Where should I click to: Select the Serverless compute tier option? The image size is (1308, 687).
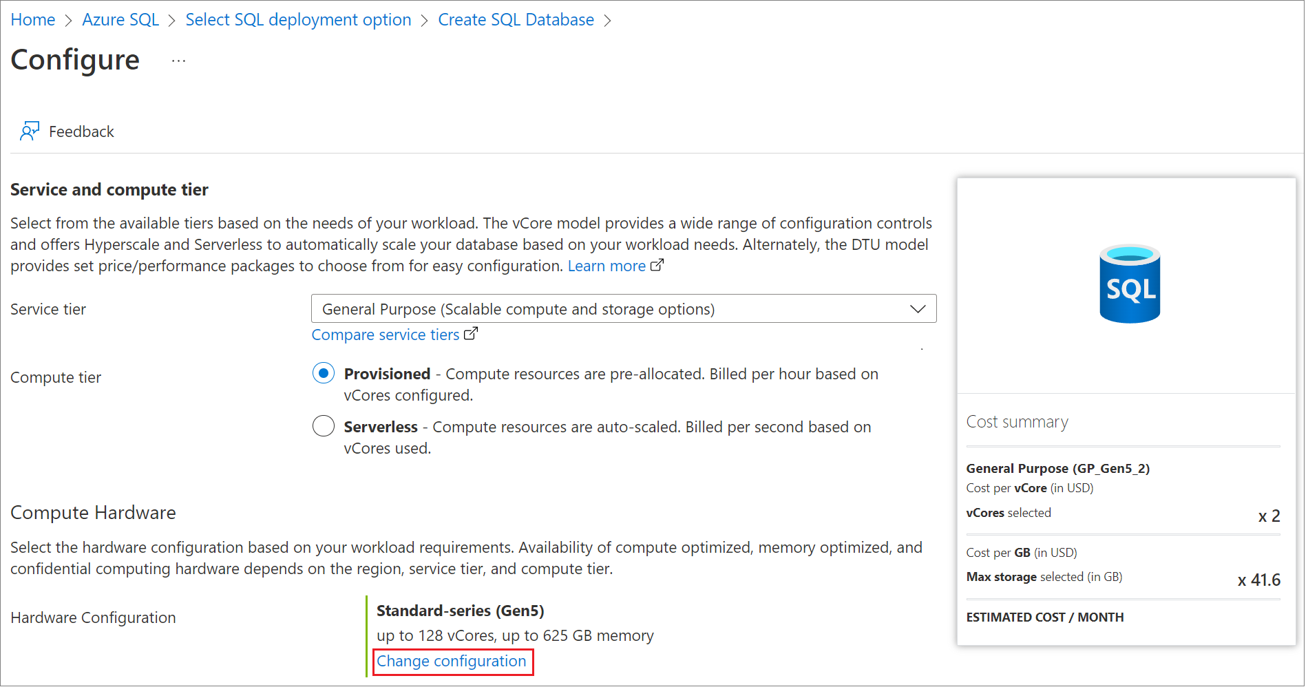(323, 425)
